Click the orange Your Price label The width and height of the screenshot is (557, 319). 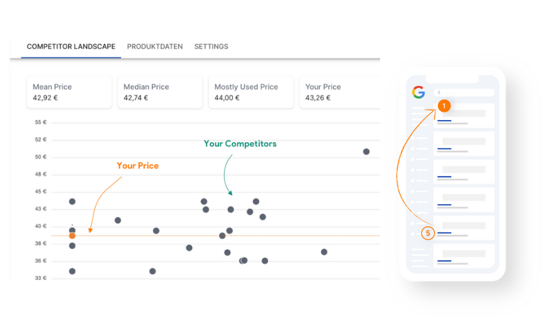point(138,166)
